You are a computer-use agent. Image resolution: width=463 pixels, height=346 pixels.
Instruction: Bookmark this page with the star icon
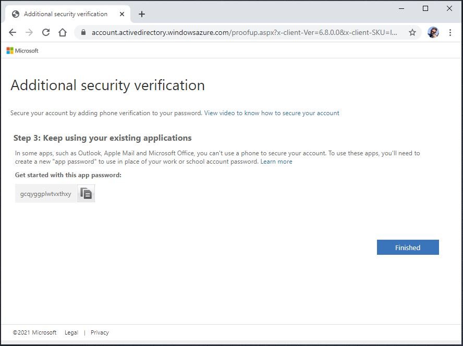pos(412,32)
